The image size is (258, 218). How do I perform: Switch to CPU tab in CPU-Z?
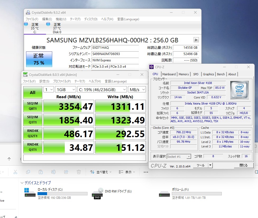coord(155,74)
